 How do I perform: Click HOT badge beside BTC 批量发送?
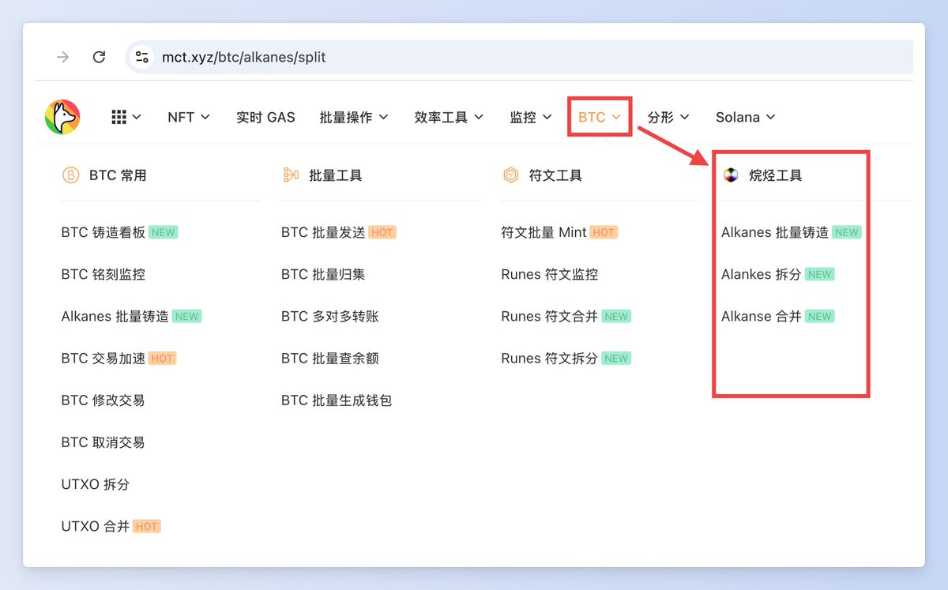382,232
